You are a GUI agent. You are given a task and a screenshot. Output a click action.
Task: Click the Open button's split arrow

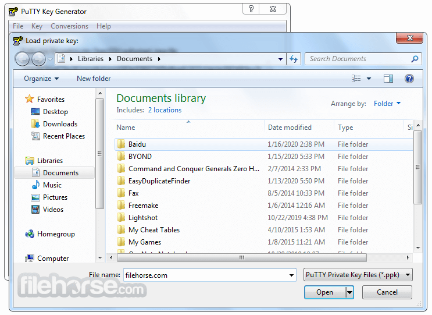point(349,292)
